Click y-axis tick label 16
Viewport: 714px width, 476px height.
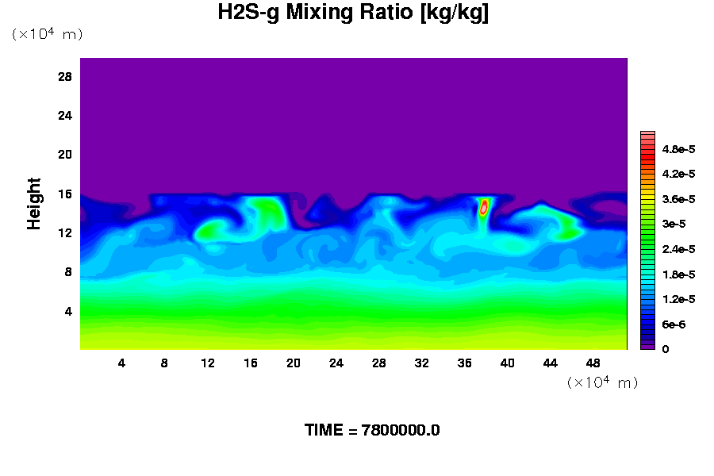(65, 194)
